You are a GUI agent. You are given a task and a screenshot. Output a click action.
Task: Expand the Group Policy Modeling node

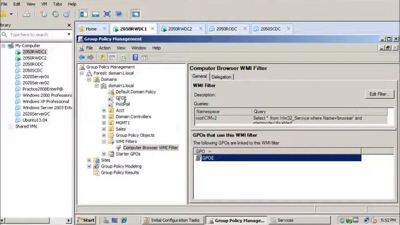click(x=89, y=166)
